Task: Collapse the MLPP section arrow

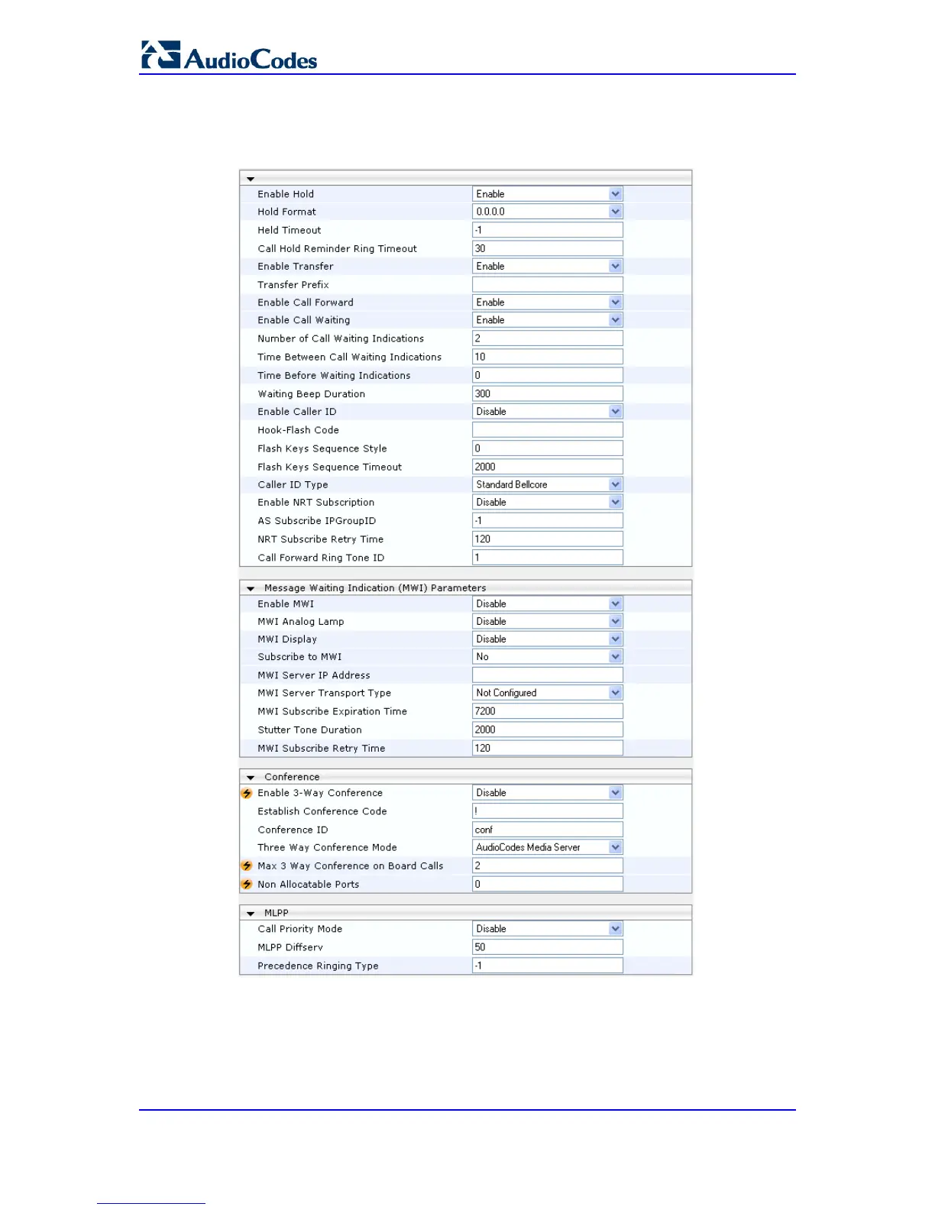Action: coord(251,914)
